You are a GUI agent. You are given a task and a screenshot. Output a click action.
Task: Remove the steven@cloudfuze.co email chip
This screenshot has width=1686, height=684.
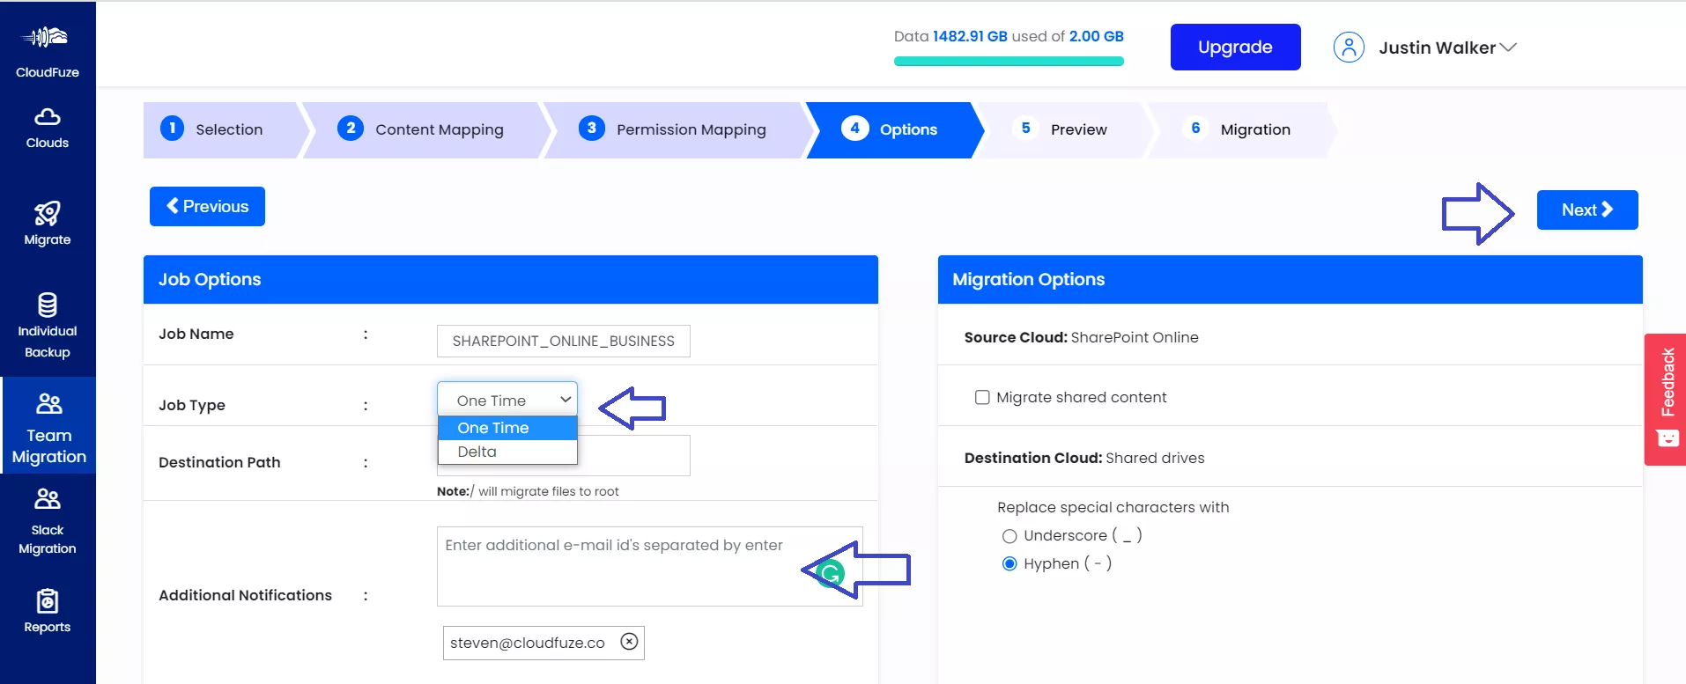pos(629,642)
